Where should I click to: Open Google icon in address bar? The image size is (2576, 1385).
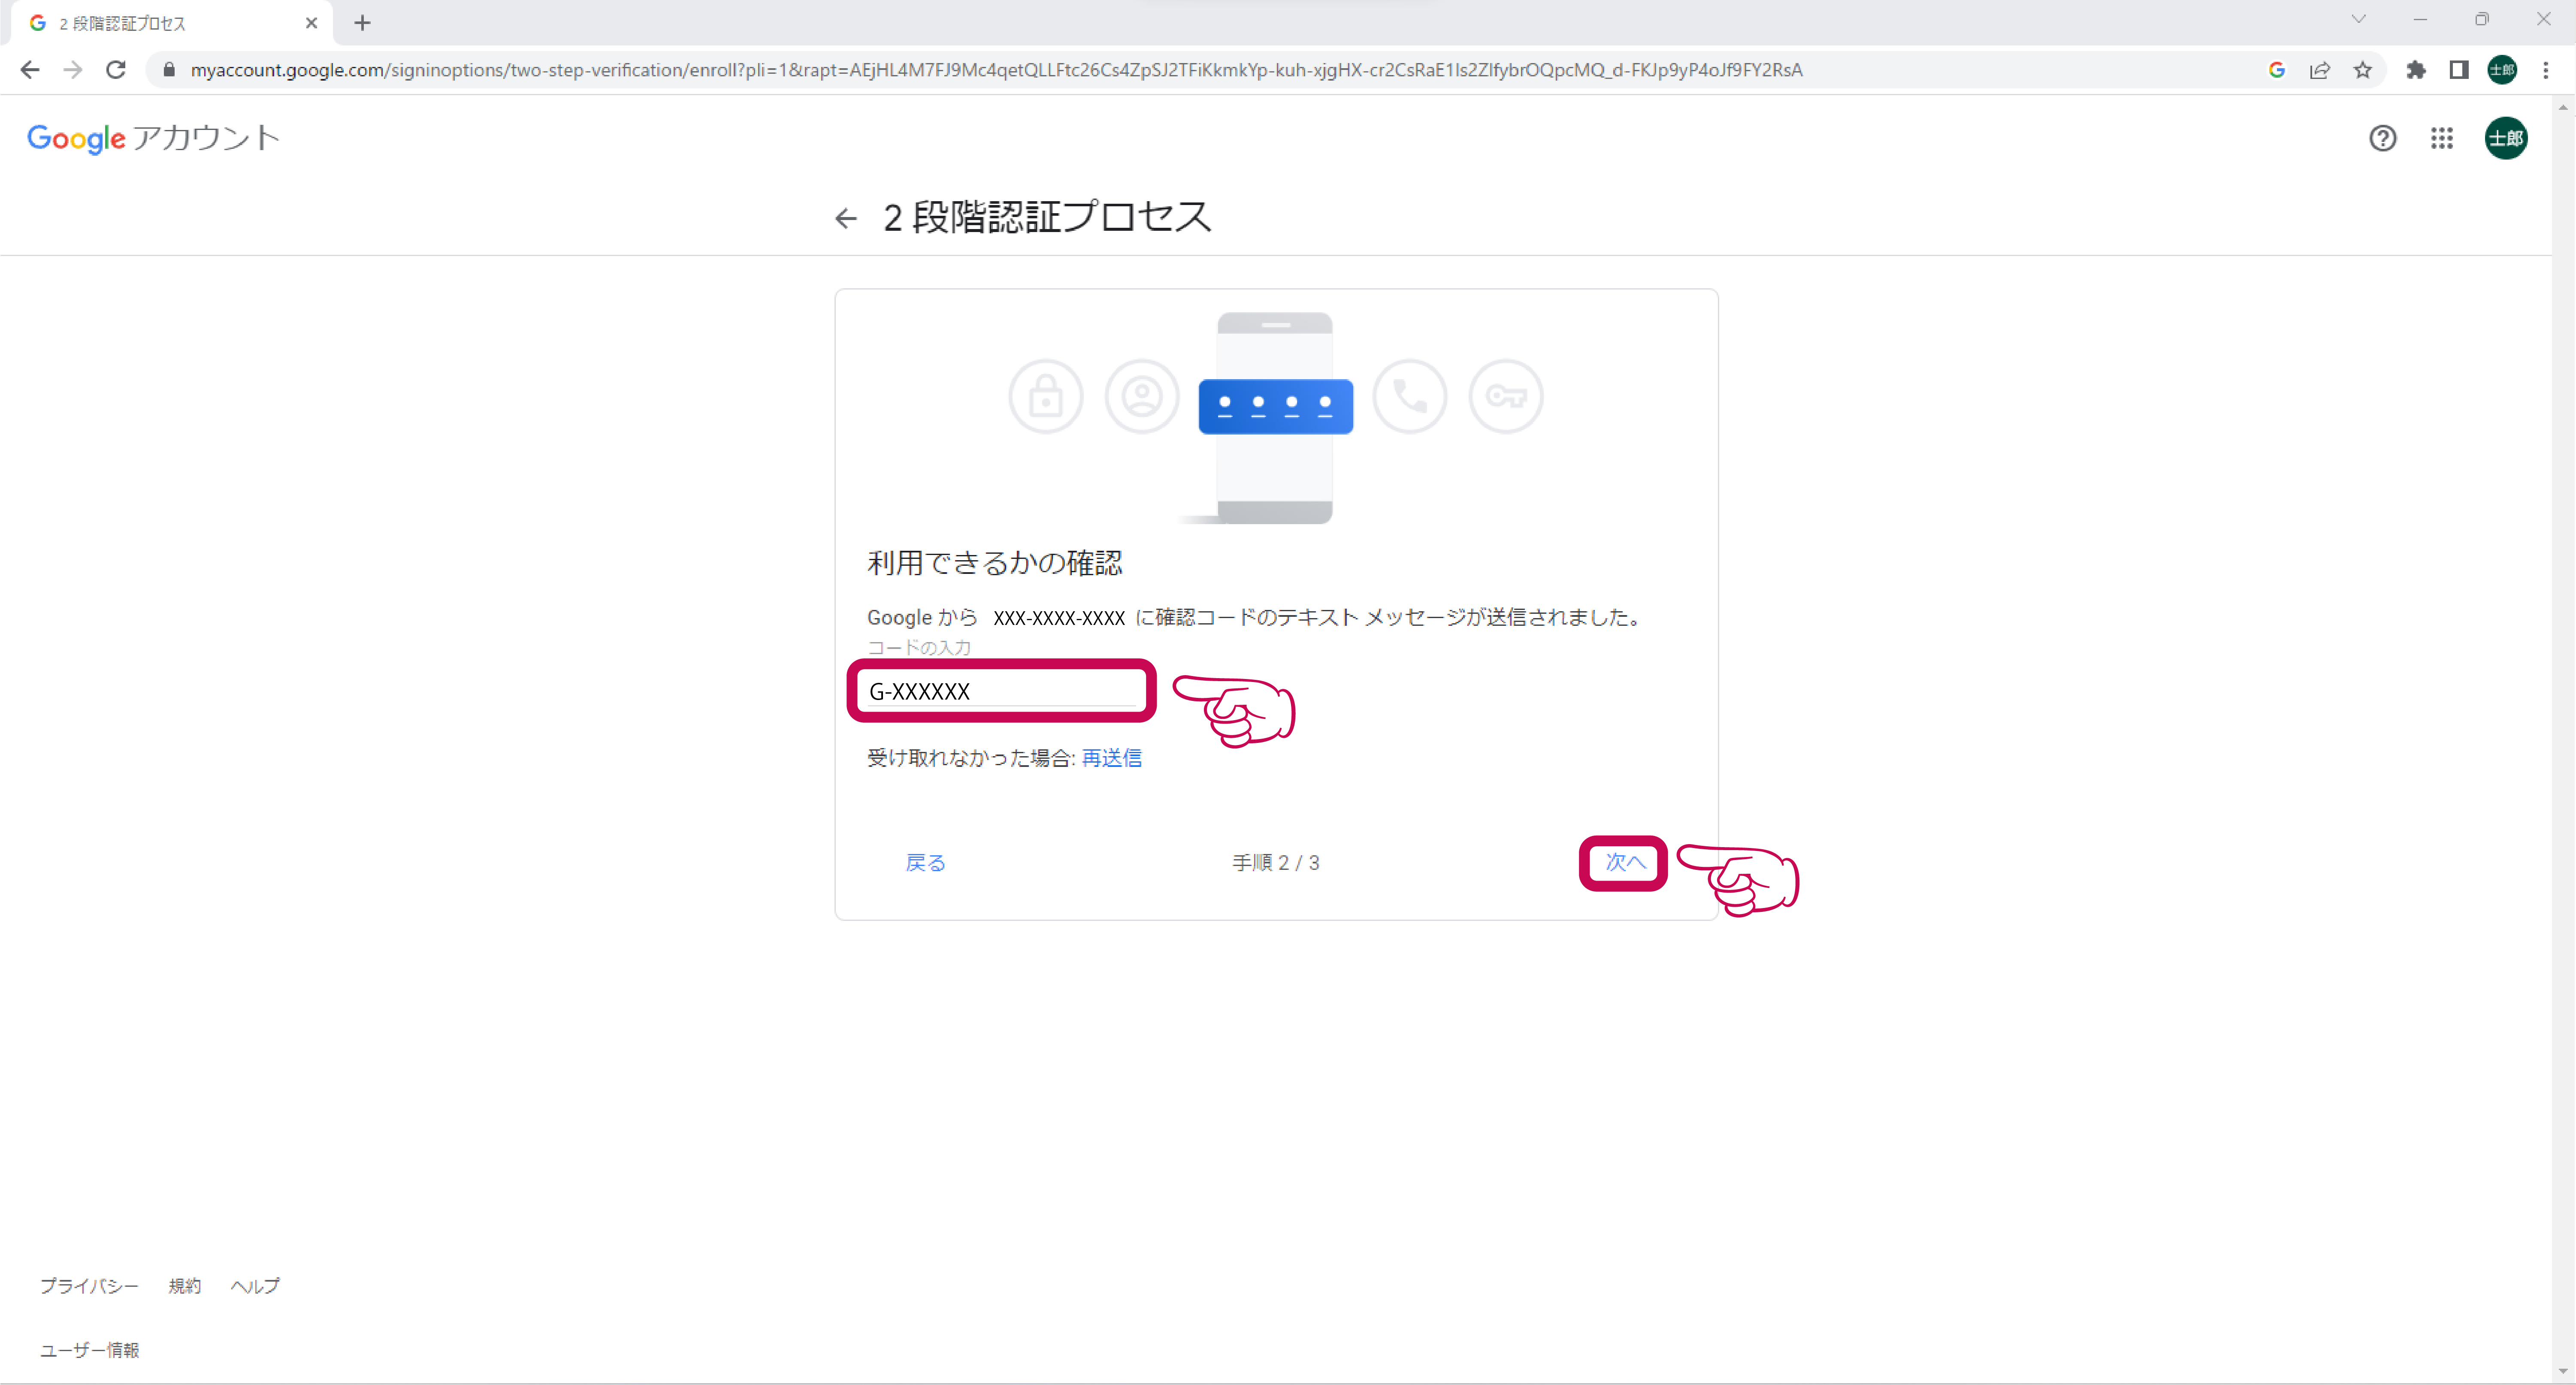click(2277, 70)
